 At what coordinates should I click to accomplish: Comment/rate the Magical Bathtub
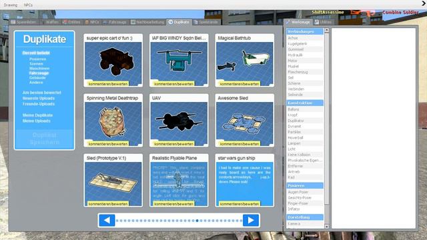(240, 84)
